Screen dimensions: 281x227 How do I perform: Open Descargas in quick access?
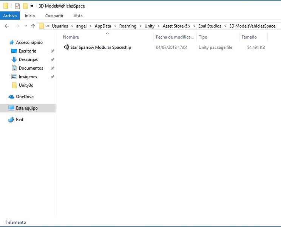(28, 59)
